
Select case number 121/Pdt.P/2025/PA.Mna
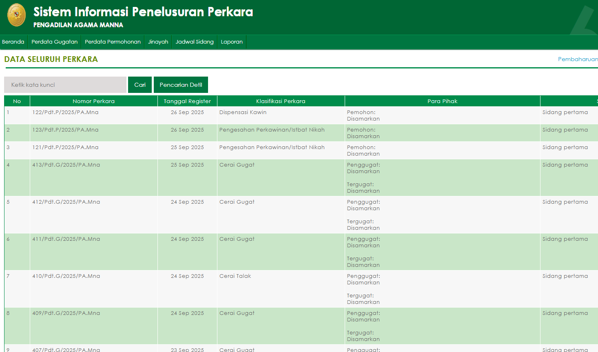[65, 147]
